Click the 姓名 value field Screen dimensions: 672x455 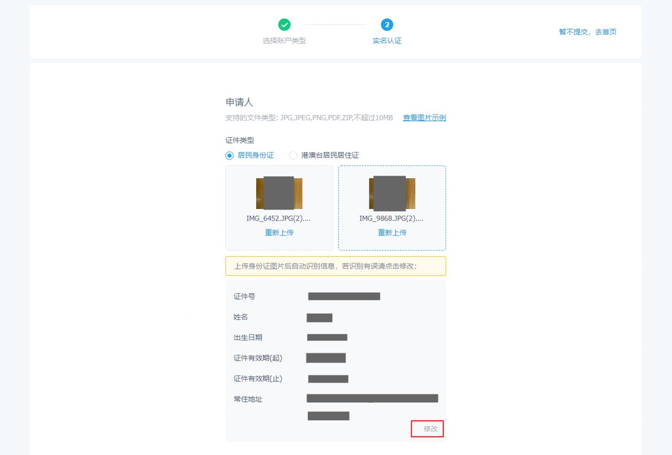pos(319,317)
